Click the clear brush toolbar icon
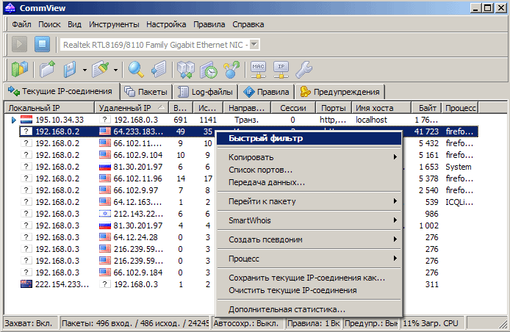 [101, 69]
